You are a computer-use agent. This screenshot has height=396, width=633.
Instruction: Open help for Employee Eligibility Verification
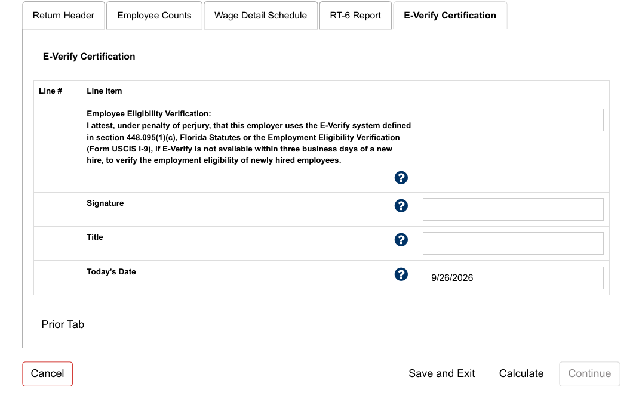click(x=401, y=178)
